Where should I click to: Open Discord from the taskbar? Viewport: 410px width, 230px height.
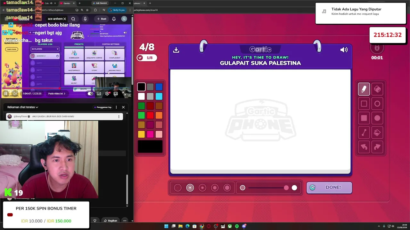(x=244, y=226)
